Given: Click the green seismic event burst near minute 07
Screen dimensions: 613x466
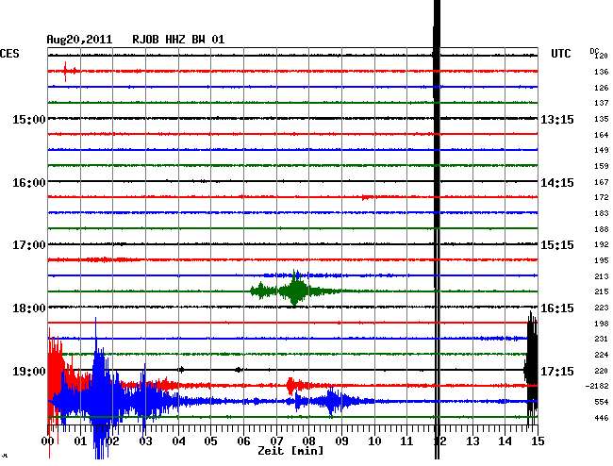Looking at the screenshot, I should 295,291.
